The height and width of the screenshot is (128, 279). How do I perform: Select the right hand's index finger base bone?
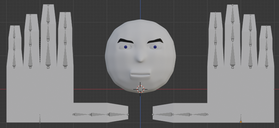click(215, 56)
